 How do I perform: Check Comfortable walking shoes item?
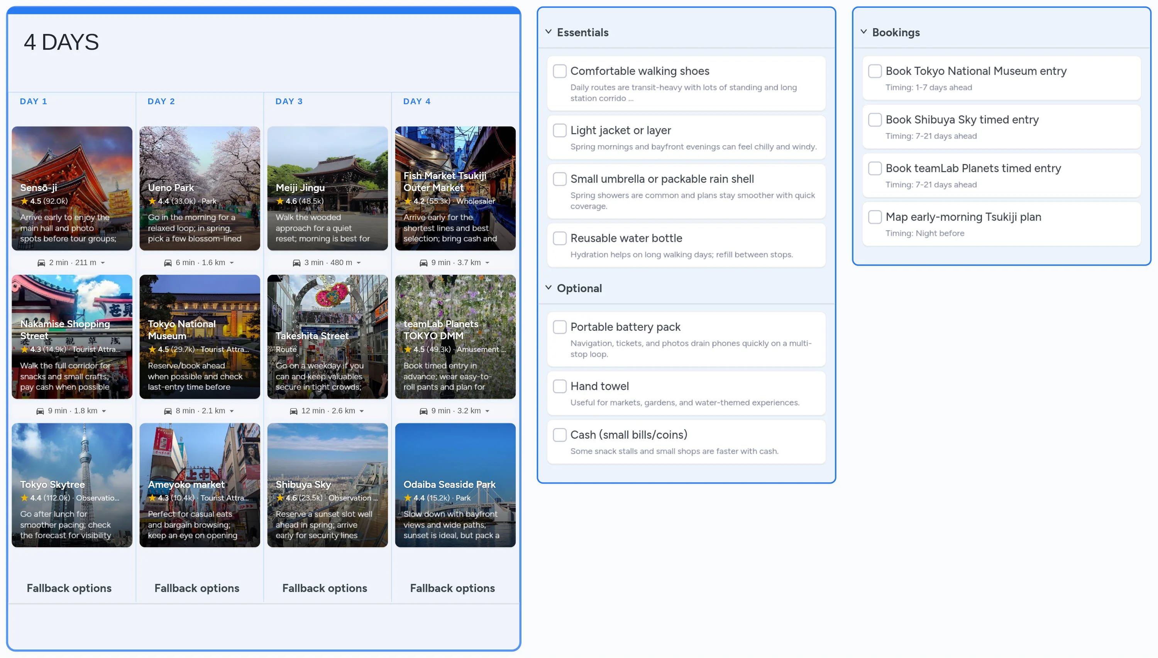click(x=560, y=71)
